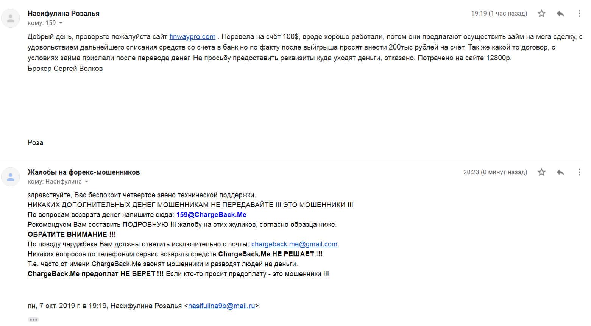Star the message from Насифулина Розалья
Image resolution: width=591 pixels, height=326 pixels.
pos(541,14)
